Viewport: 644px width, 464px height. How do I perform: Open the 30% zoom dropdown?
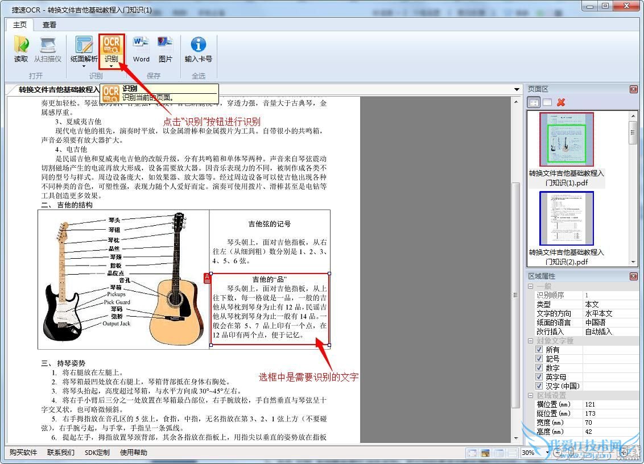[x=547, y=453]
